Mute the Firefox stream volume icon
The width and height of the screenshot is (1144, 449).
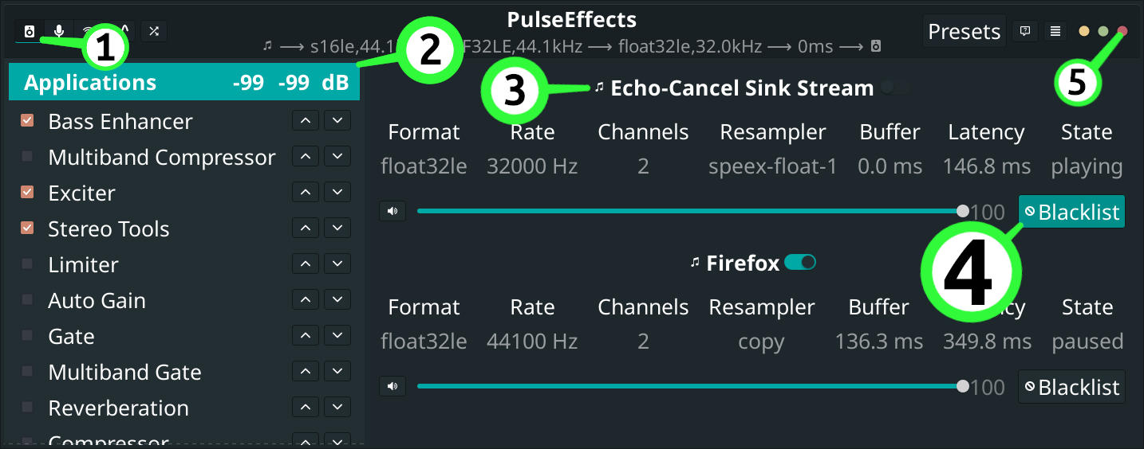(393, 387)
